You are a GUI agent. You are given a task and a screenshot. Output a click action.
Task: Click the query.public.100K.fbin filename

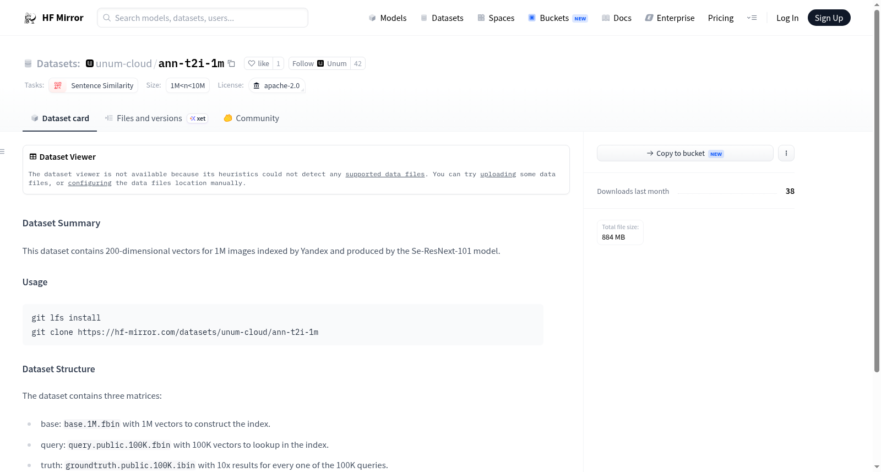point(119,445)
